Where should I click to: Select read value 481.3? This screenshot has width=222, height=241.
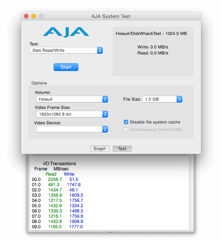point(54,185)
